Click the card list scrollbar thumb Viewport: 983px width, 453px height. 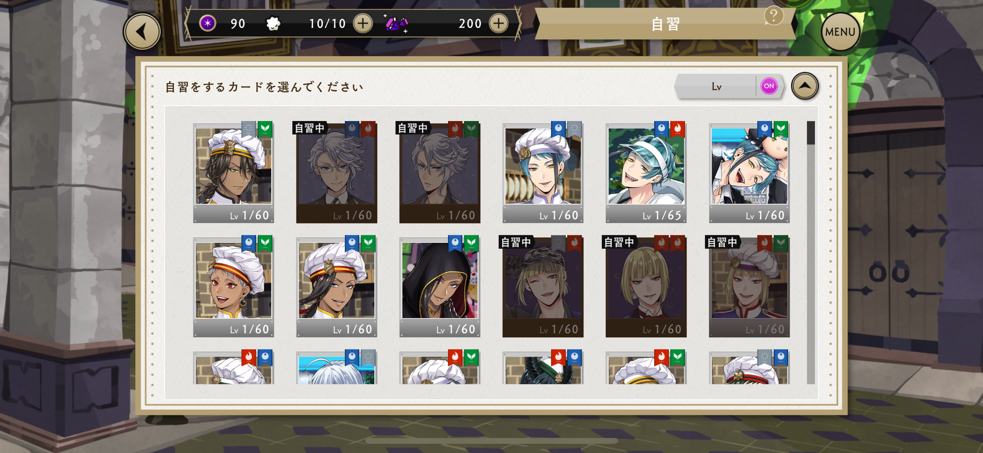811,133
